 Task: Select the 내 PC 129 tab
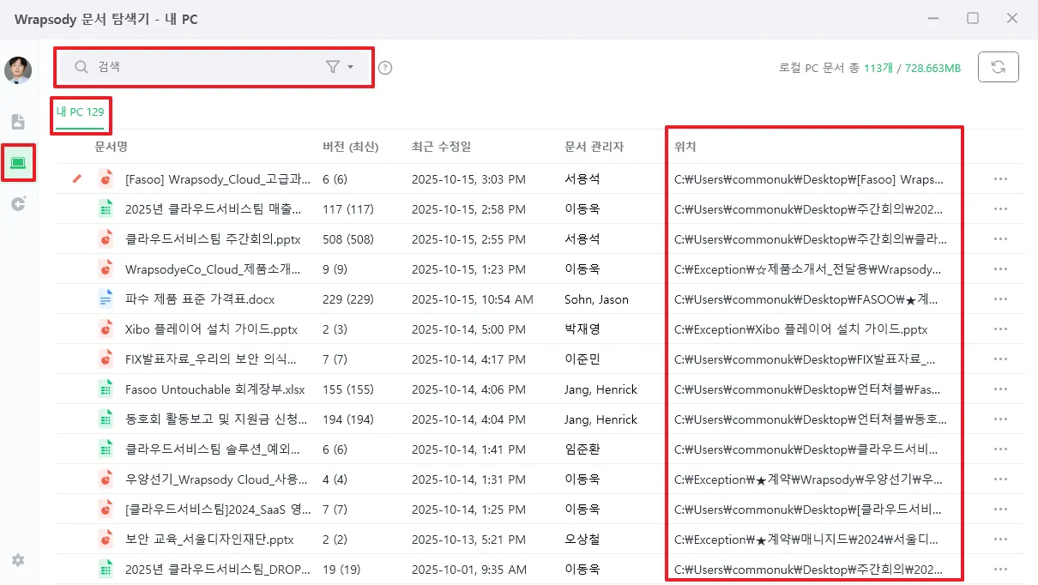(81, 112)
